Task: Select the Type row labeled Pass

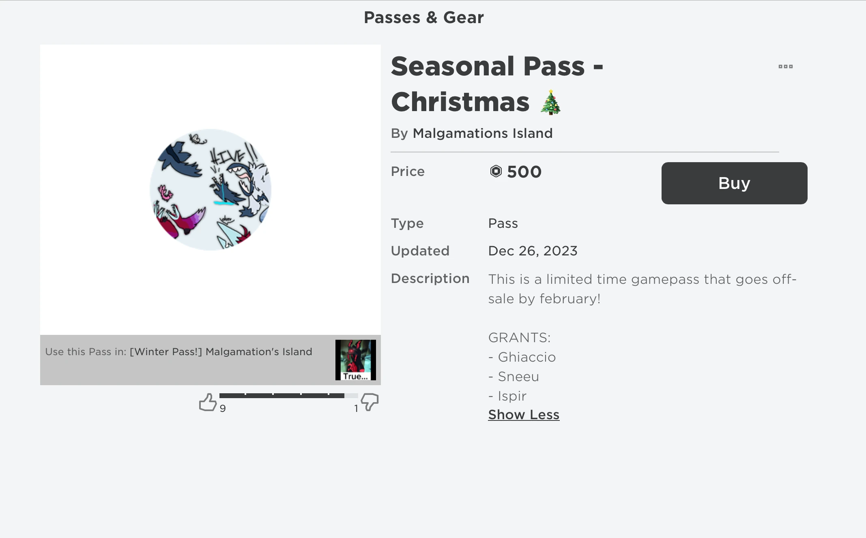Action: (503, 223)
